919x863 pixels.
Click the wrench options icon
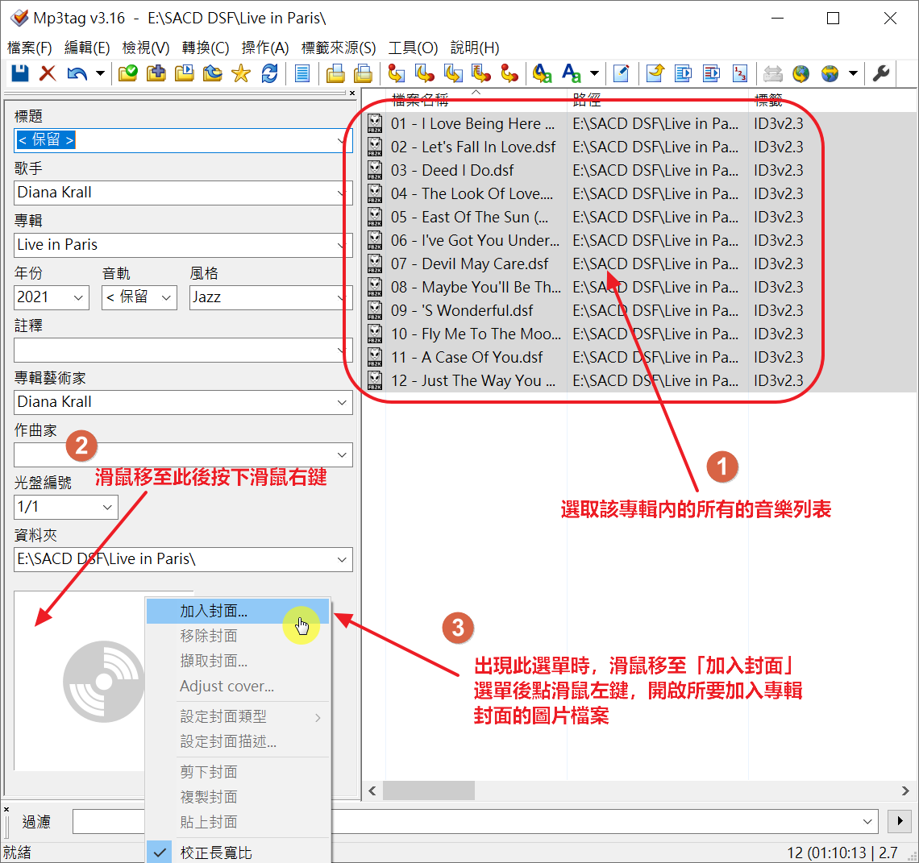tap(881, 73)
